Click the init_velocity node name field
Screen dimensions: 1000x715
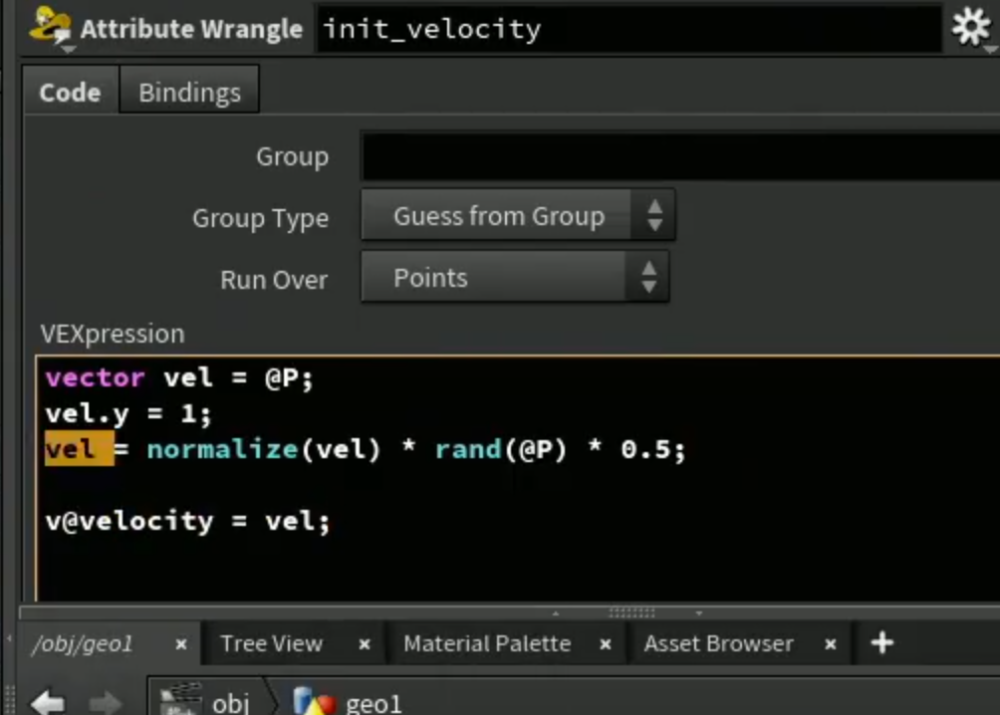pos(628,29)
